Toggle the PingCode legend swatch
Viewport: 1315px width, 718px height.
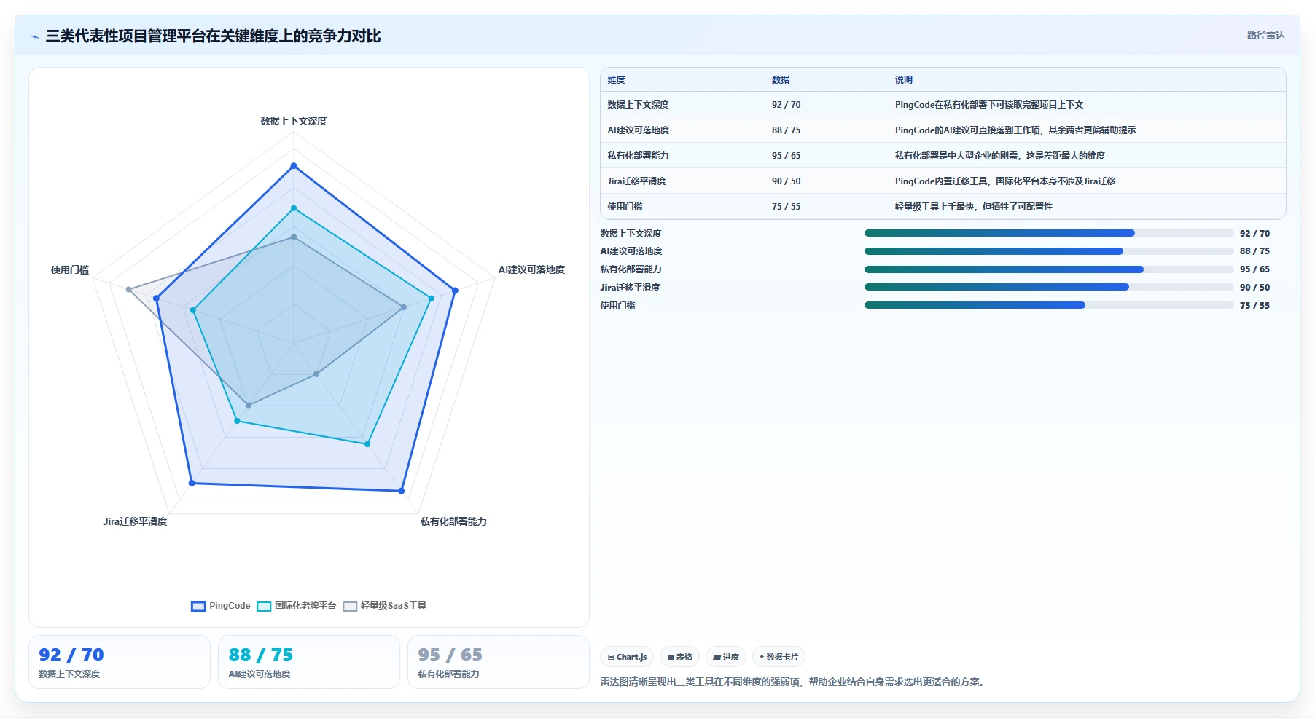point(198,607)
